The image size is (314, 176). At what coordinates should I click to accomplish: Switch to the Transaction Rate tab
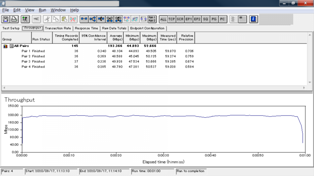tap(58, 29)
